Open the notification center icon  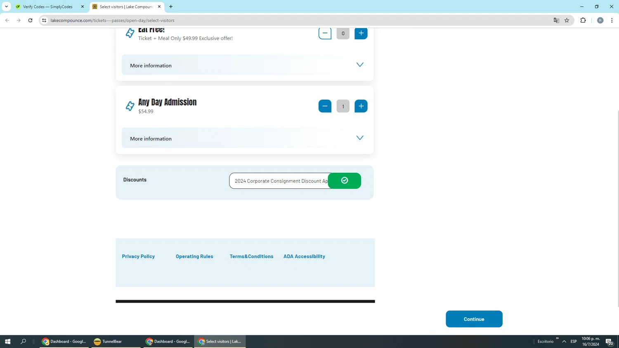(x=610, y=341)
